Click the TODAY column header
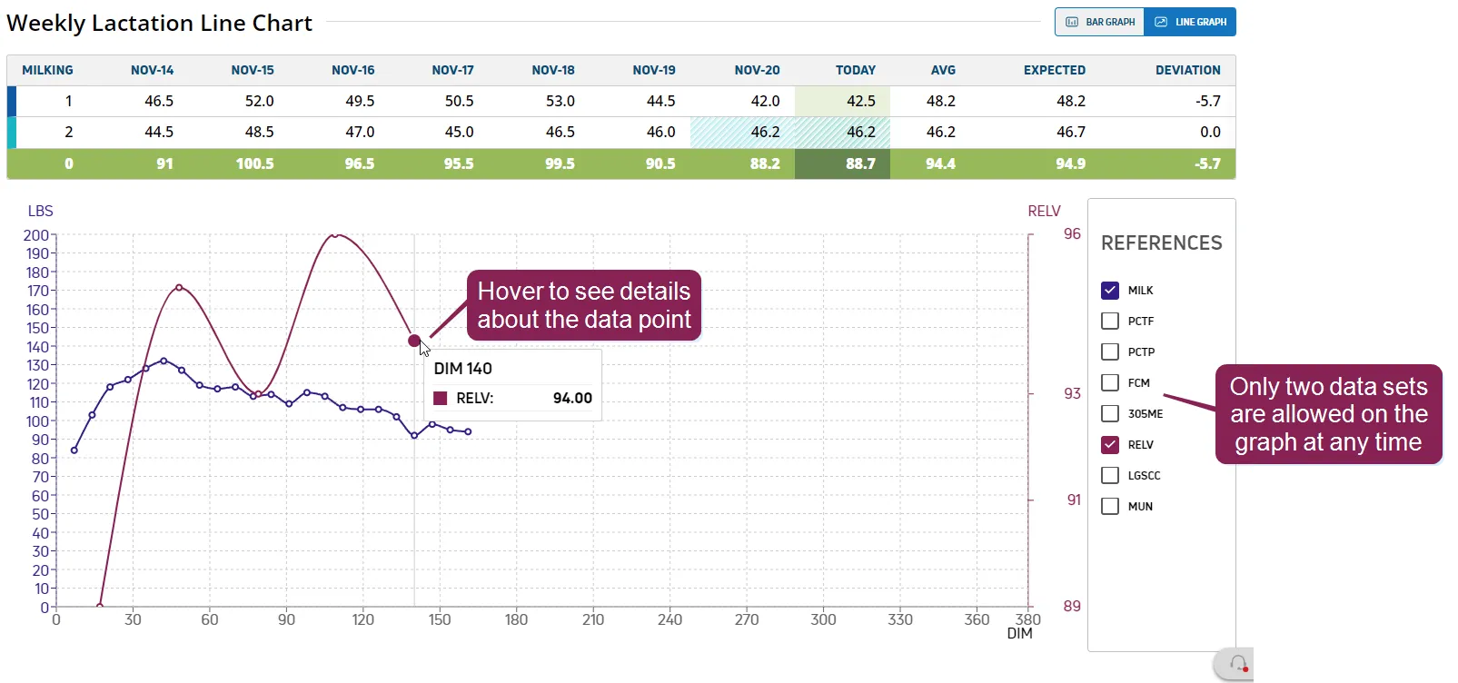 point(856,70)
